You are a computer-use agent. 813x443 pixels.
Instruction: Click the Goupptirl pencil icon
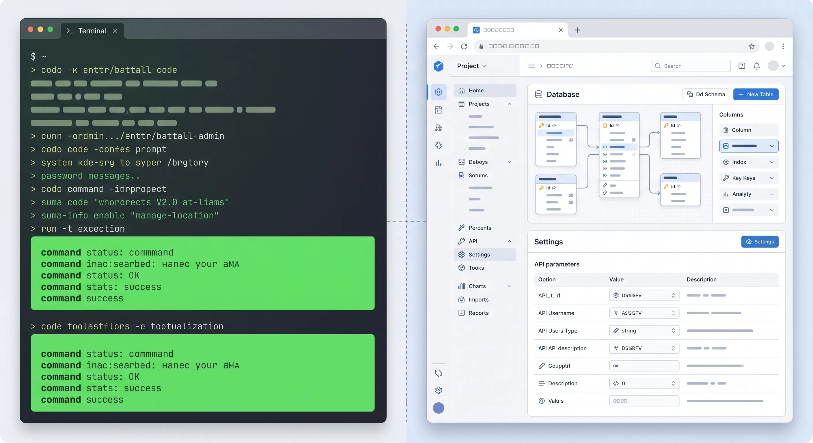coord(542,366)
